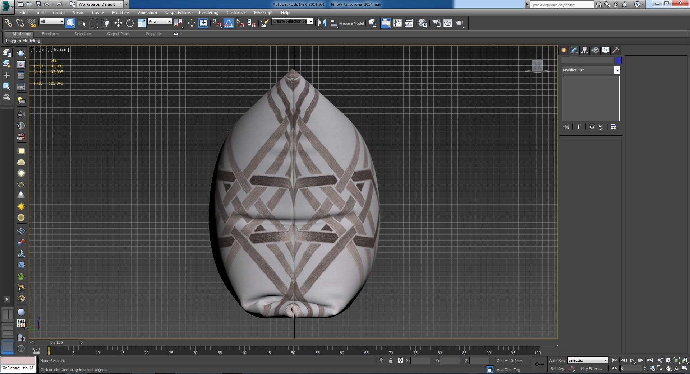Open the MAXScript menu
This screenshot has width=690, height=374.
point(263,13)
